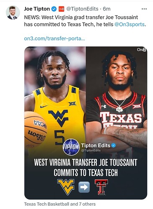
Task: Click the blue right-arrow emoji graphic
Action: pyautogui.click(x=84, y=187)
